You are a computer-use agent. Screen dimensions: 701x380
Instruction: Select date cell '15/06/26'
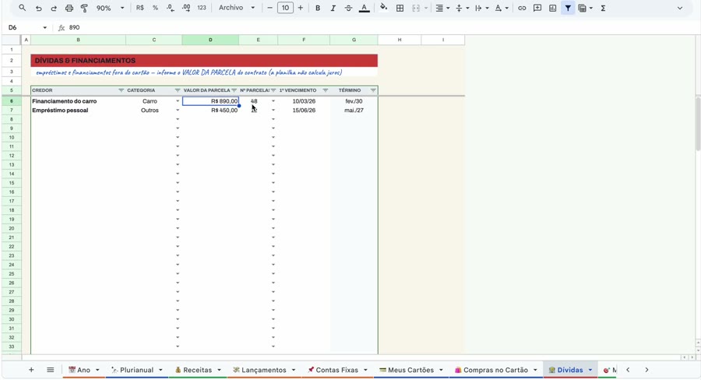(x=304, y=110)
